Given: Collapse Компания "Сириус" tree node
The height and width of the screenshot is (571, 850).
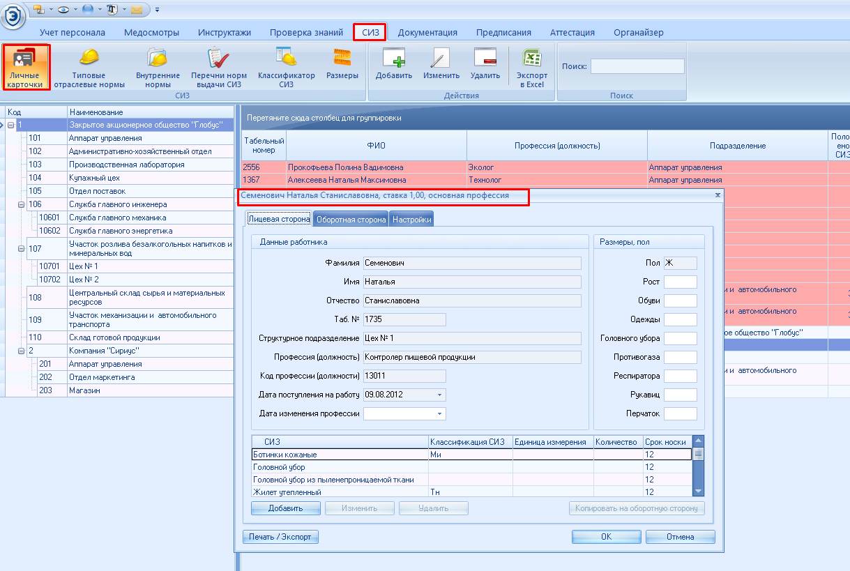Looking at the screenshot, I should [22, 351].
